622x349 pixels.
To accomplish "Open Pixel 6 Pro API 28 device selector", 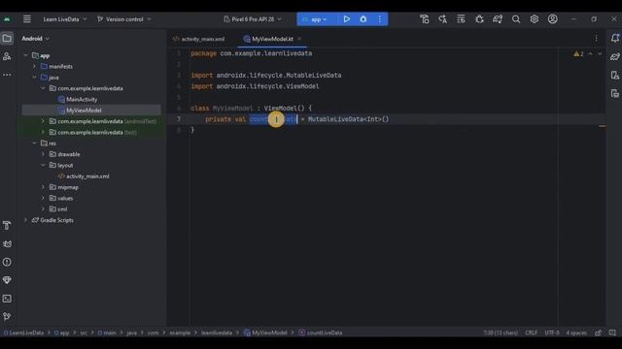I will click(x=253, y=19).
